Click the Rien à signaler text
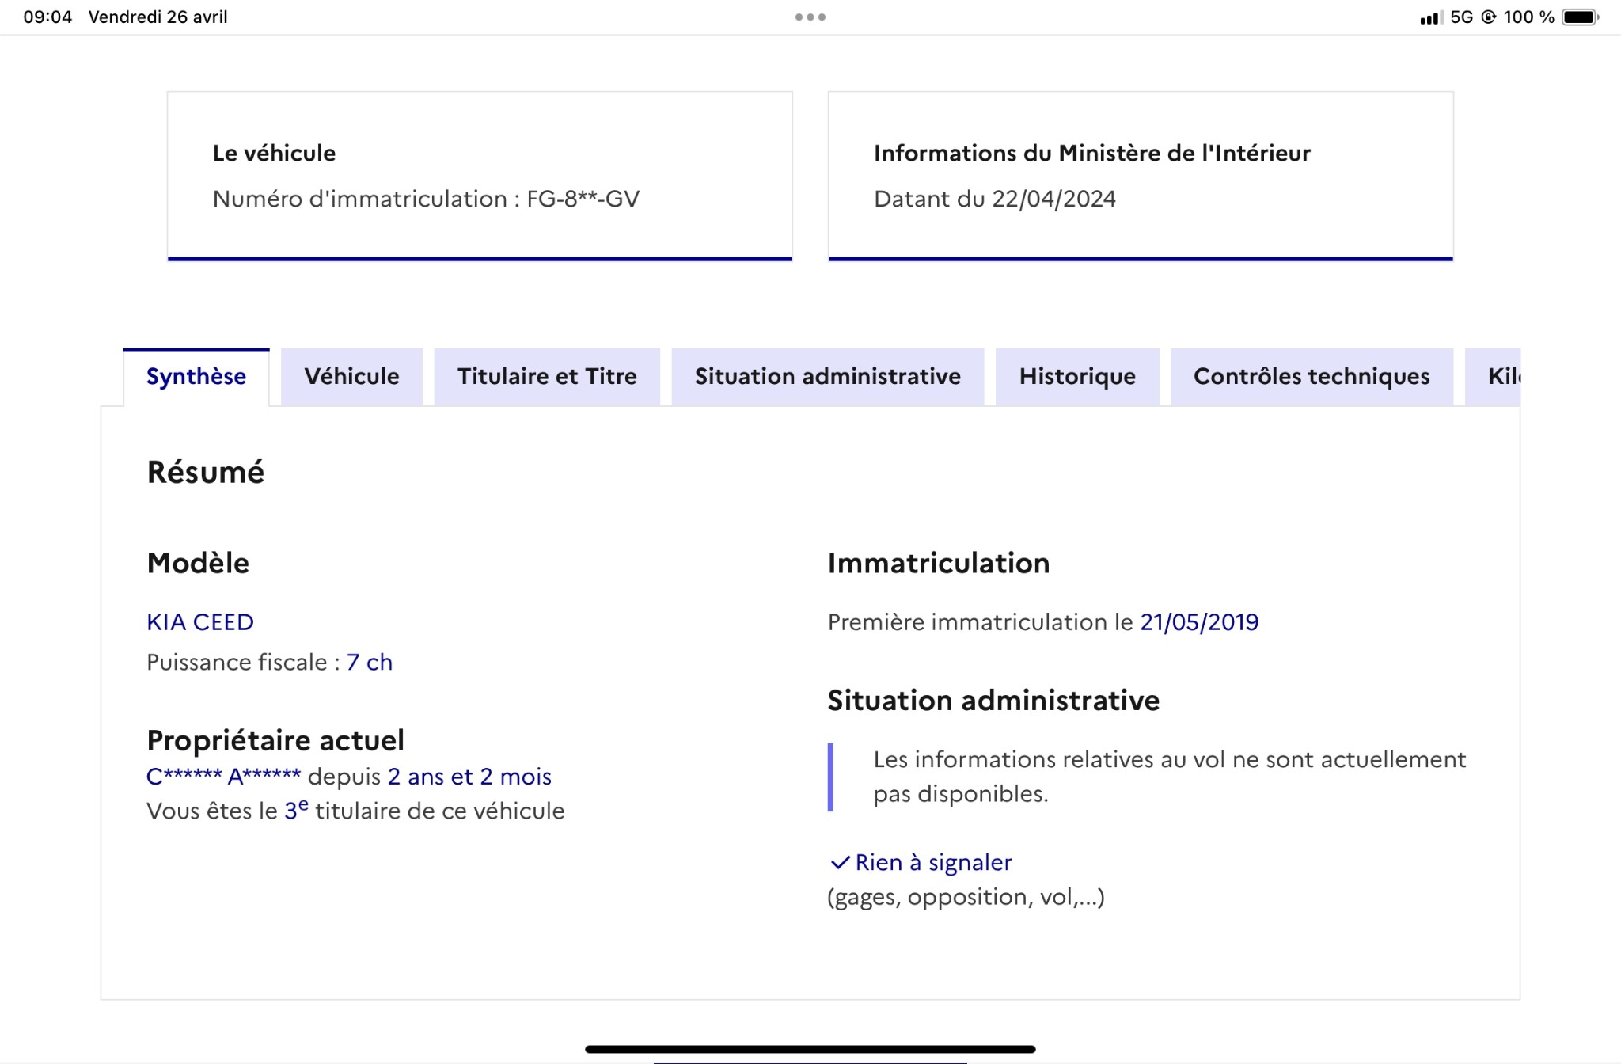The height and width of the screenshot is (1064, 1621). pos(934,862)
